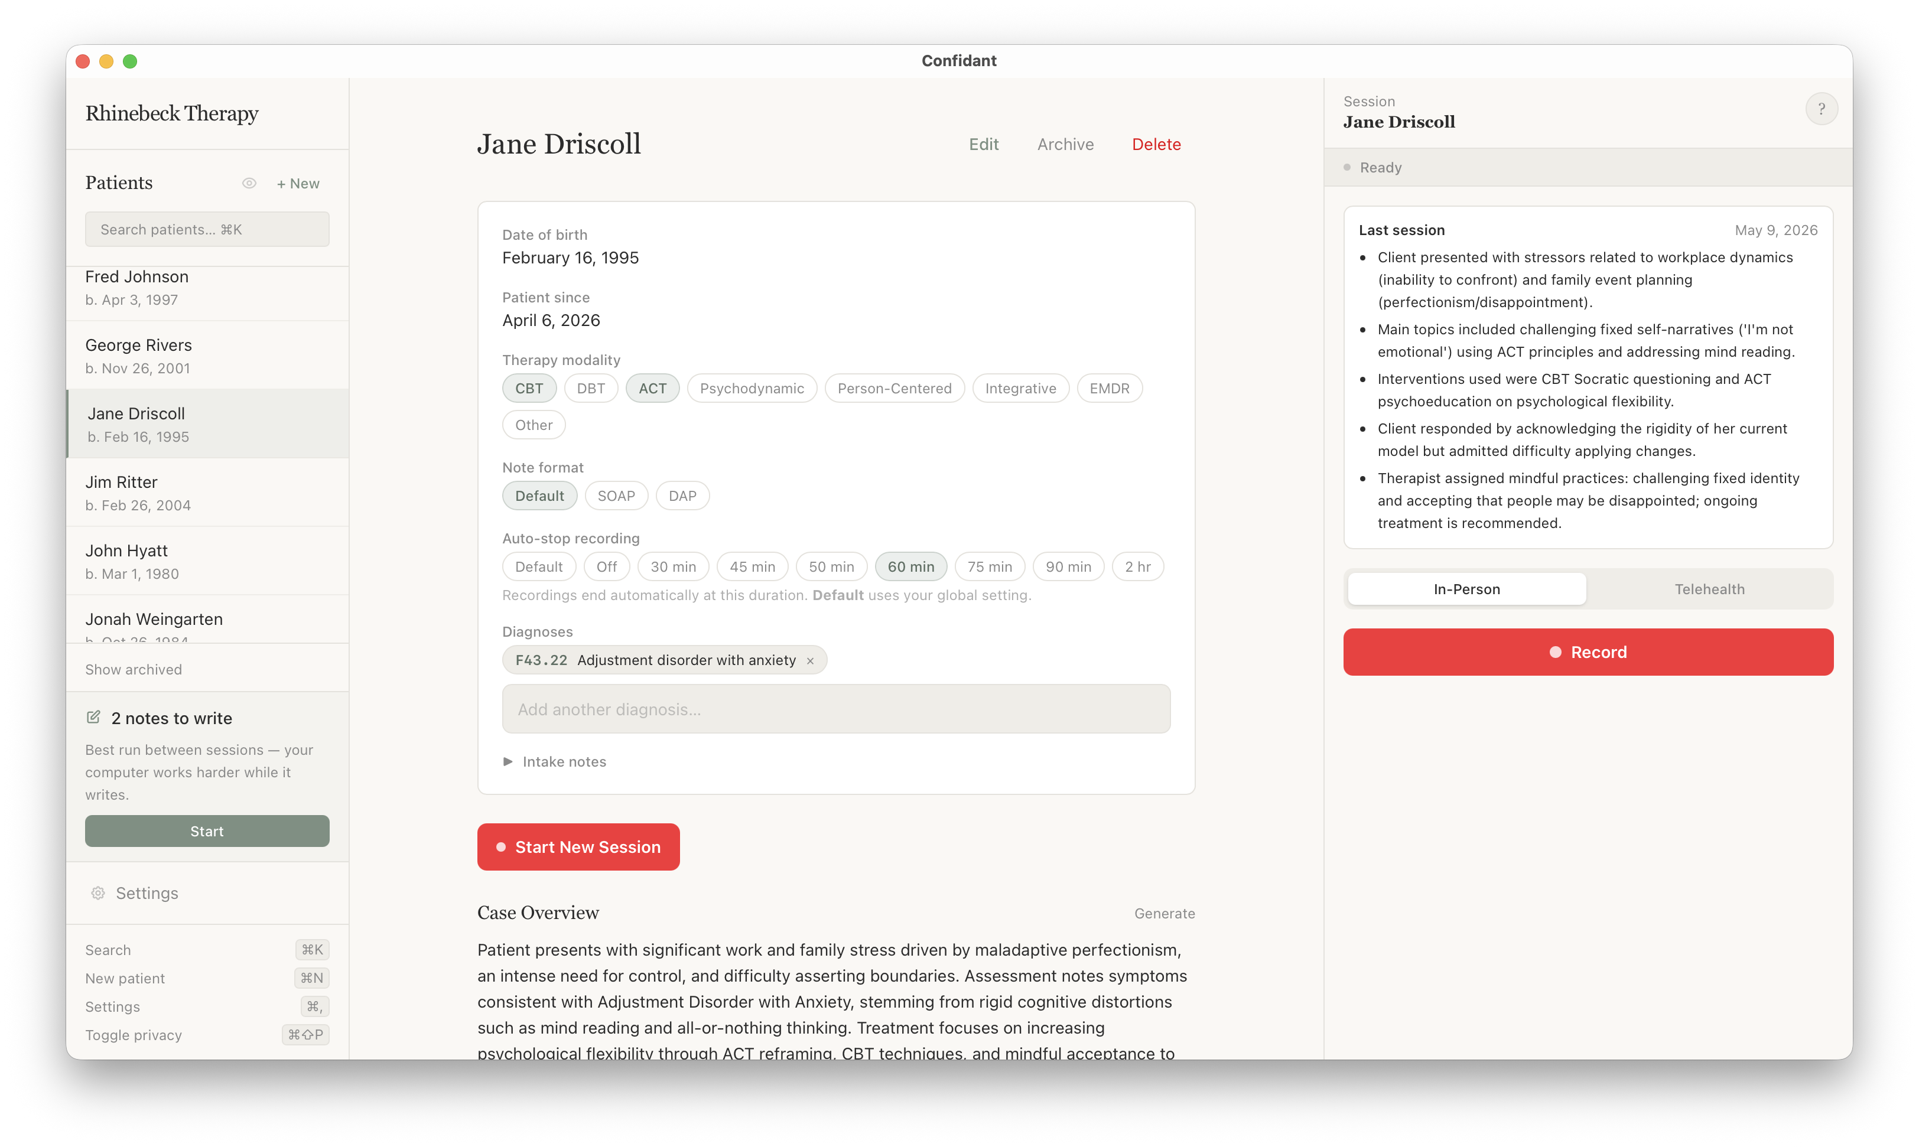Switch session type to Telehealth
Image resolution: width=1919 pixels, height=1147 pixels.
(x=1709, y=589)
